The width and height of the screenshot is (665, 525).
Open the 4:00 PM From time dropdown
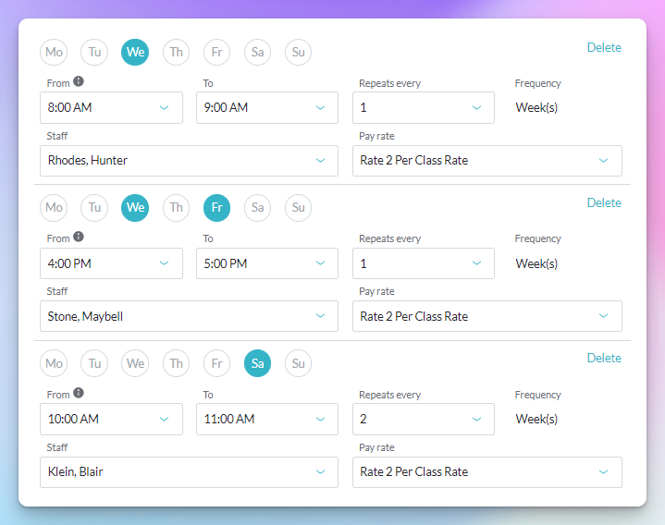pos(112,263)
